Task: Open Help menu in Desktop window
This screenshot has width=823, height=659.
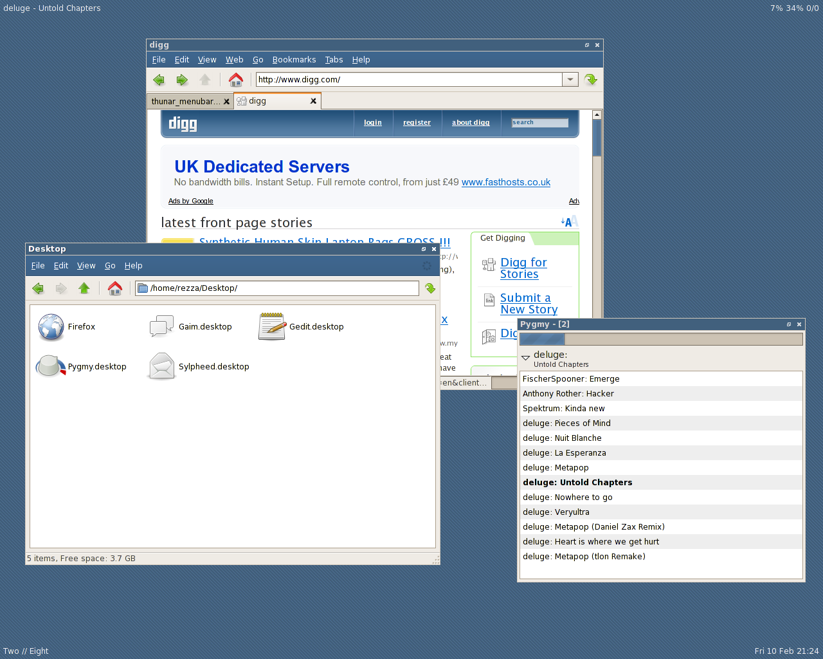Action: (133, 266)
